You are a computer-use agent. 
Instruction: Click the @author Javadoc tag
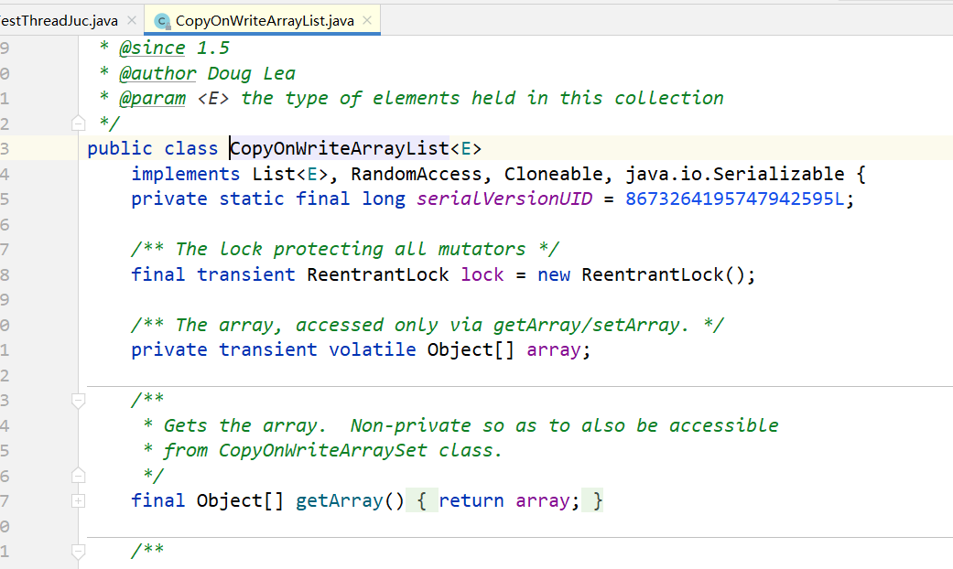pos(157,73)
